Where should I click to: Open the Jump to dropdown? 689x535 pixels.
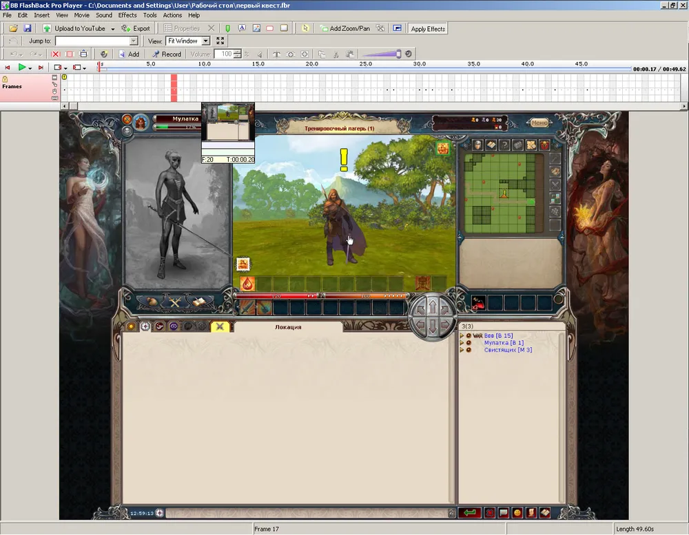click(134, 41)
